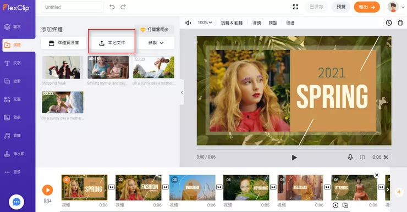Open the overlapping-squares overlay sidebar item

(x=13, y=81)
